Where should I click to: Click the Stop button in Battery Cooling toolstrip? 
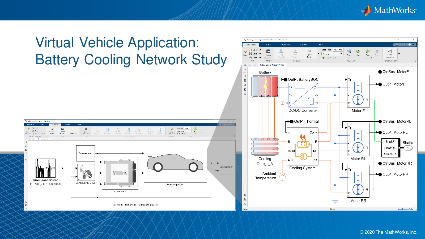click(x=377, y=53)
